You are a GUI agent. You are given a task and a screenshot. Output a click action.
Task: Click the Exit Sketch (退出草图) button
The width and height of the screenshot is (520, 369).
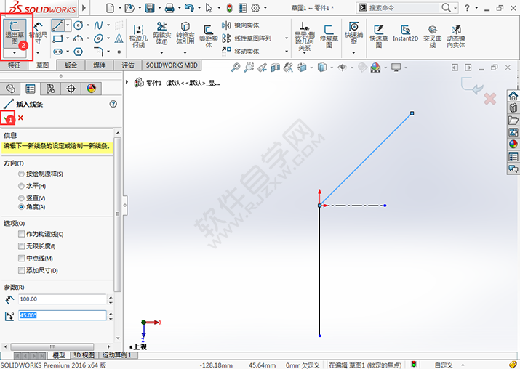[15, 33]
